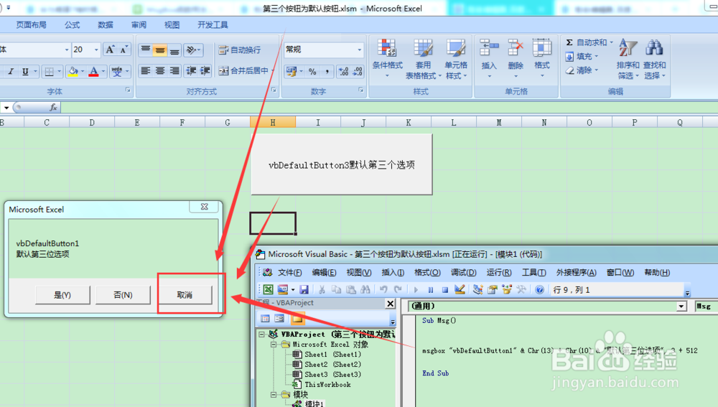Viewport: 718px width, 407px height.
Task: Click break (pause) icon in VBA toolbar
Action: [430, 290]
